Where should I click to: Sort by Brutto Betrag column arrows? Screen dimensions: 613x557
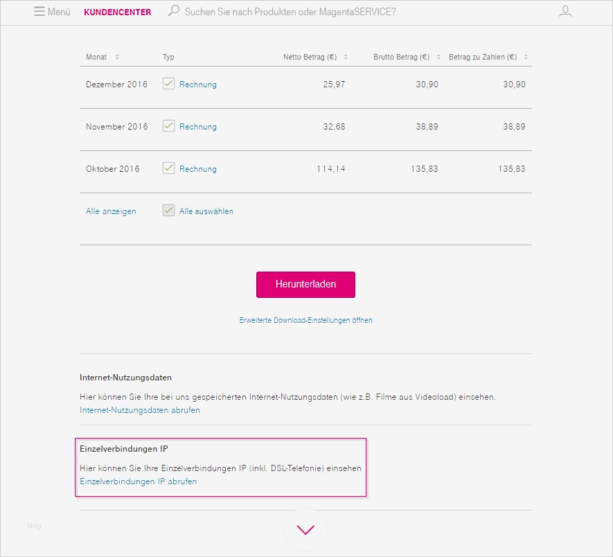pyautogui.click(x=438, y=57)
